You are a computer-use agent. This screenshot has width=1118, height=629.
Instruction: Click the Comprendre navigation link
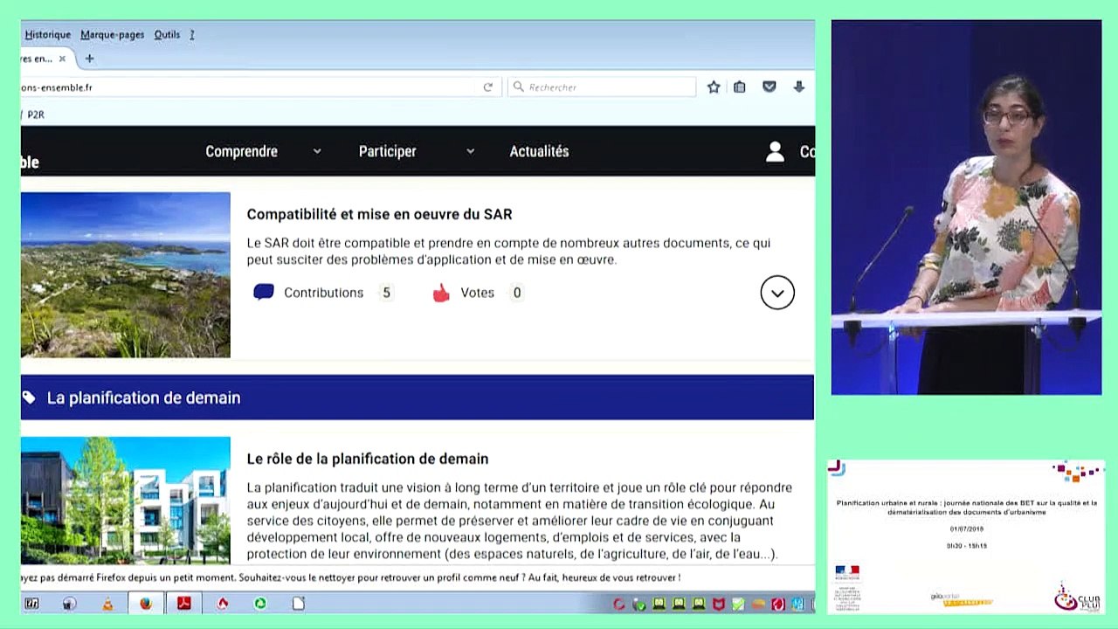241,152
